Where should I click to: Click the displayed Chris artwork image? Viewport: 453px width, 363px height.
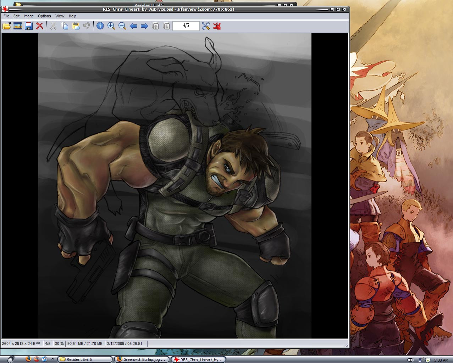point(175,186)
